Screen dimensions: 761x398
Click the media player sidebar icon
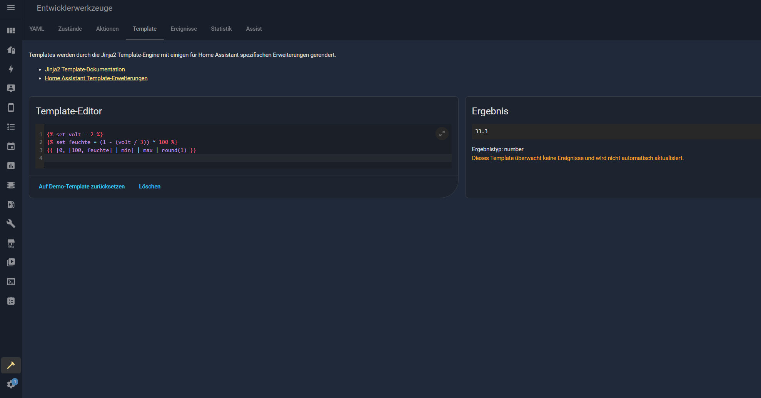tap(11, 262)
